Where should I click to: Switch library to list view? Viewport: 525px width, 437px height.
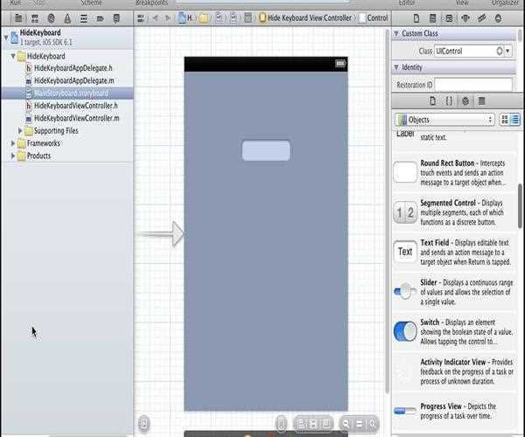516,119
